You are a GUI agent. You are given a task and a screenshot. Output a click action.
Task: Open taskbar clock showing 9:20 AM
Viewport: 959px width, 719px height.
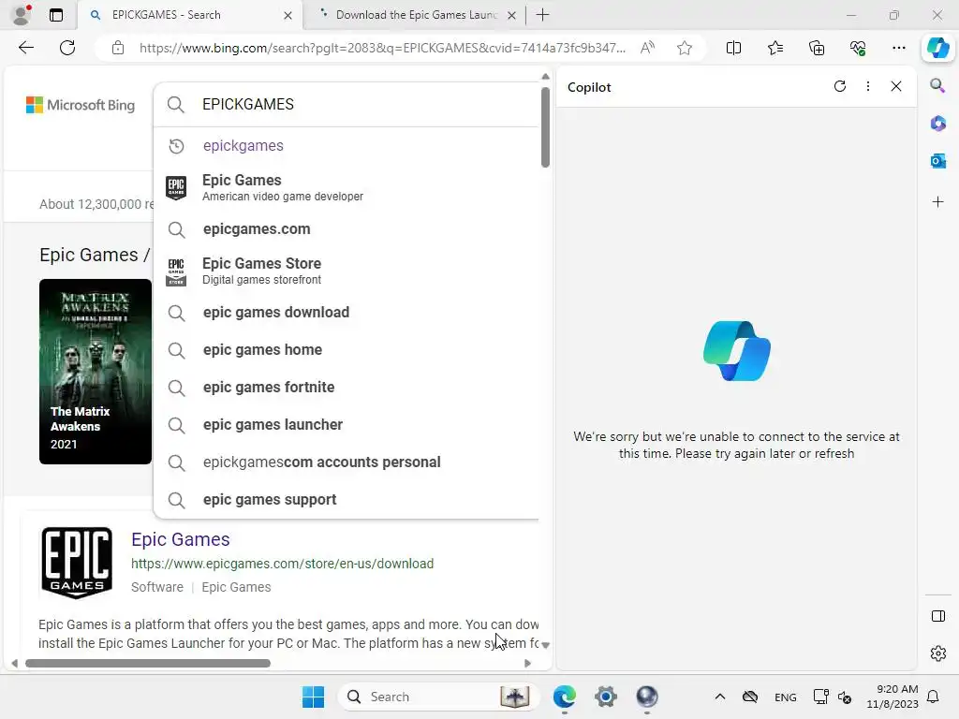pos(893,697)
